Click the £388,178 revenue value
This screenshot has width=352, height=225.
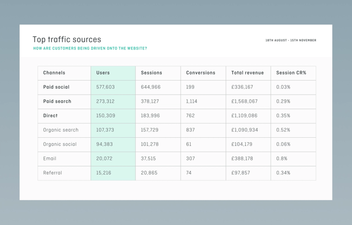click(x=242, y=158)
